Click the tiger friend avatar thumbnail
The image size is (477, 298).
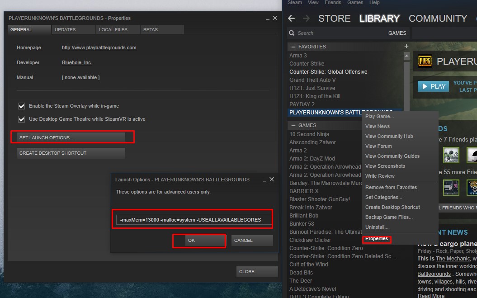[x=472, y=187]
